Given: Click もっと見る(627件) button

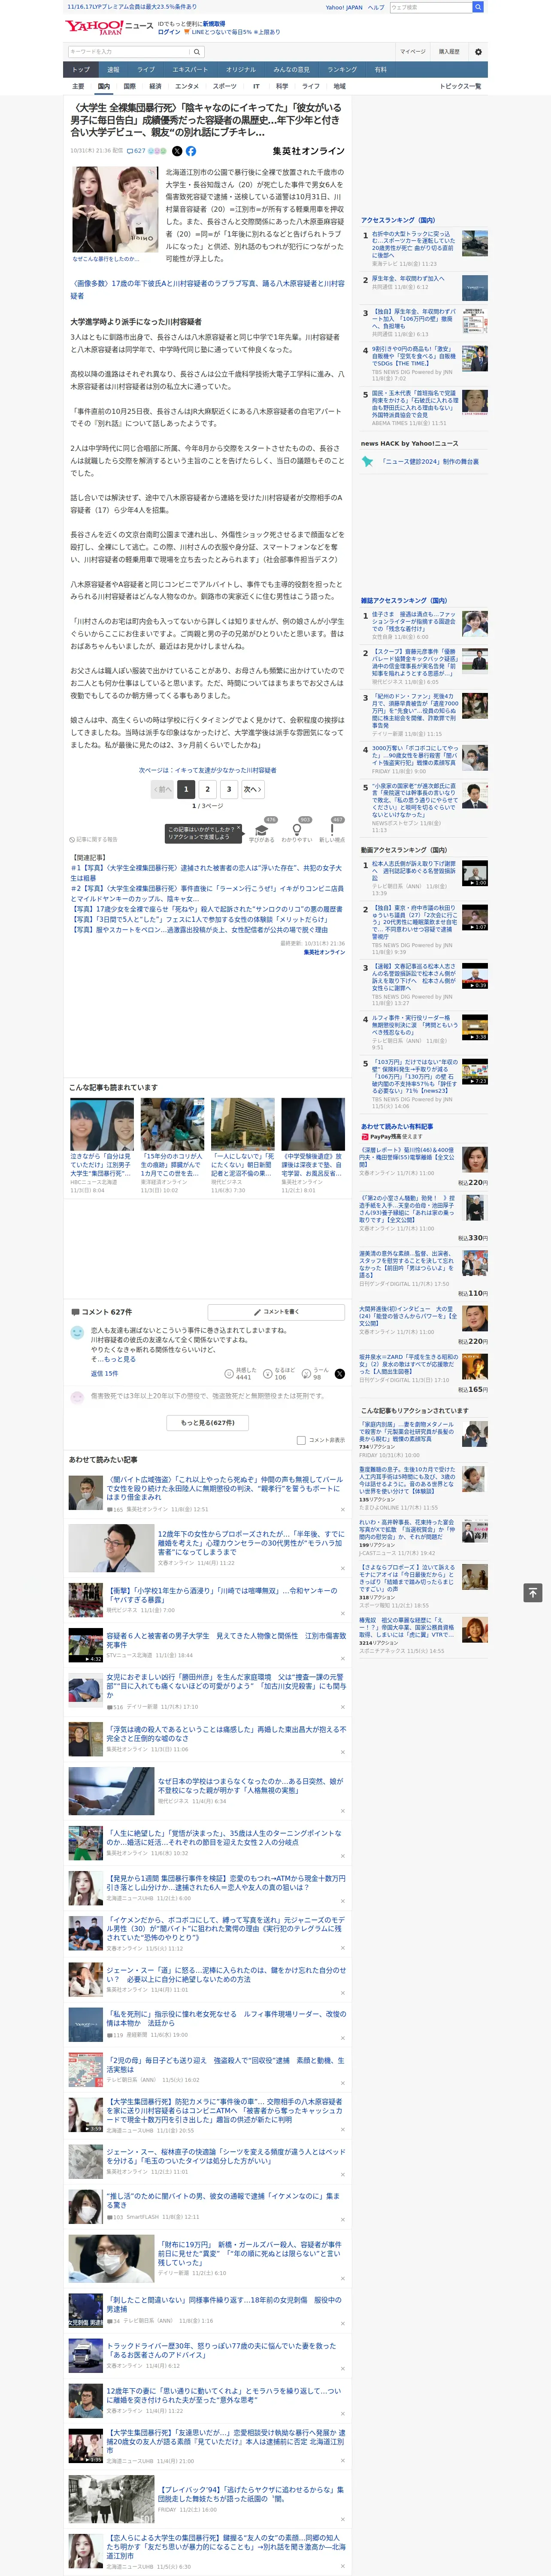Looking at the screenshot, I should [x=208, y=1422].
